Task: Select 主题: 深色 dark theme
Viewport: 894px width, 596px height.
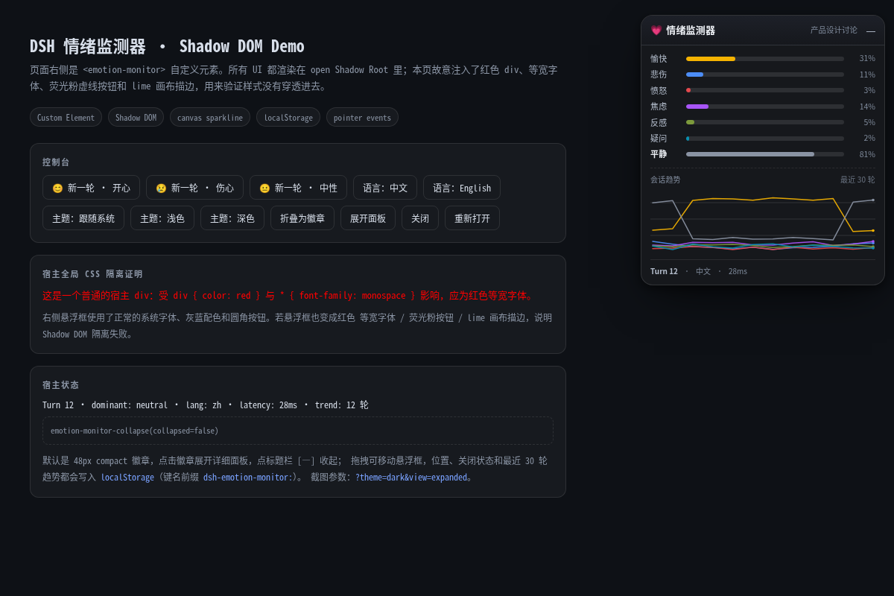Action: tap(232, 218)
